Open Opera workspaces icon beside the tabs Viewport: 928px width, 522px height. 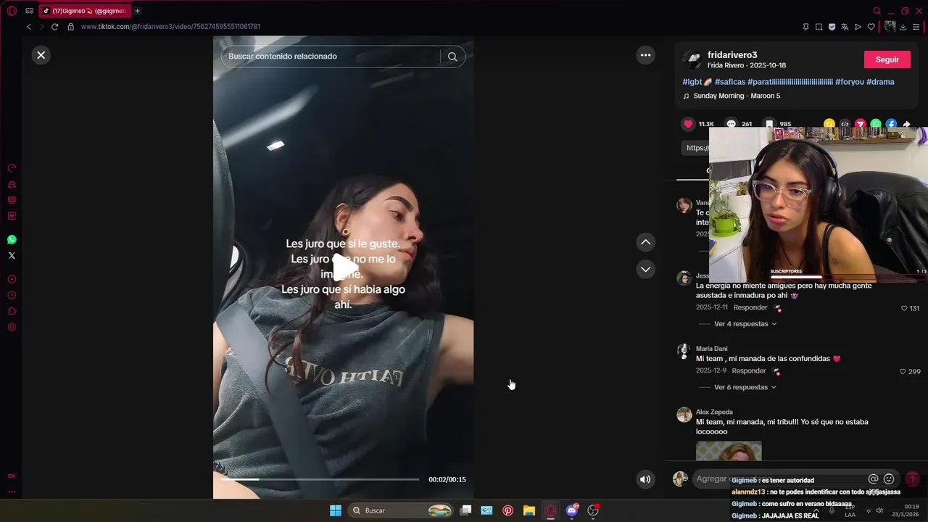coord(29,11)
